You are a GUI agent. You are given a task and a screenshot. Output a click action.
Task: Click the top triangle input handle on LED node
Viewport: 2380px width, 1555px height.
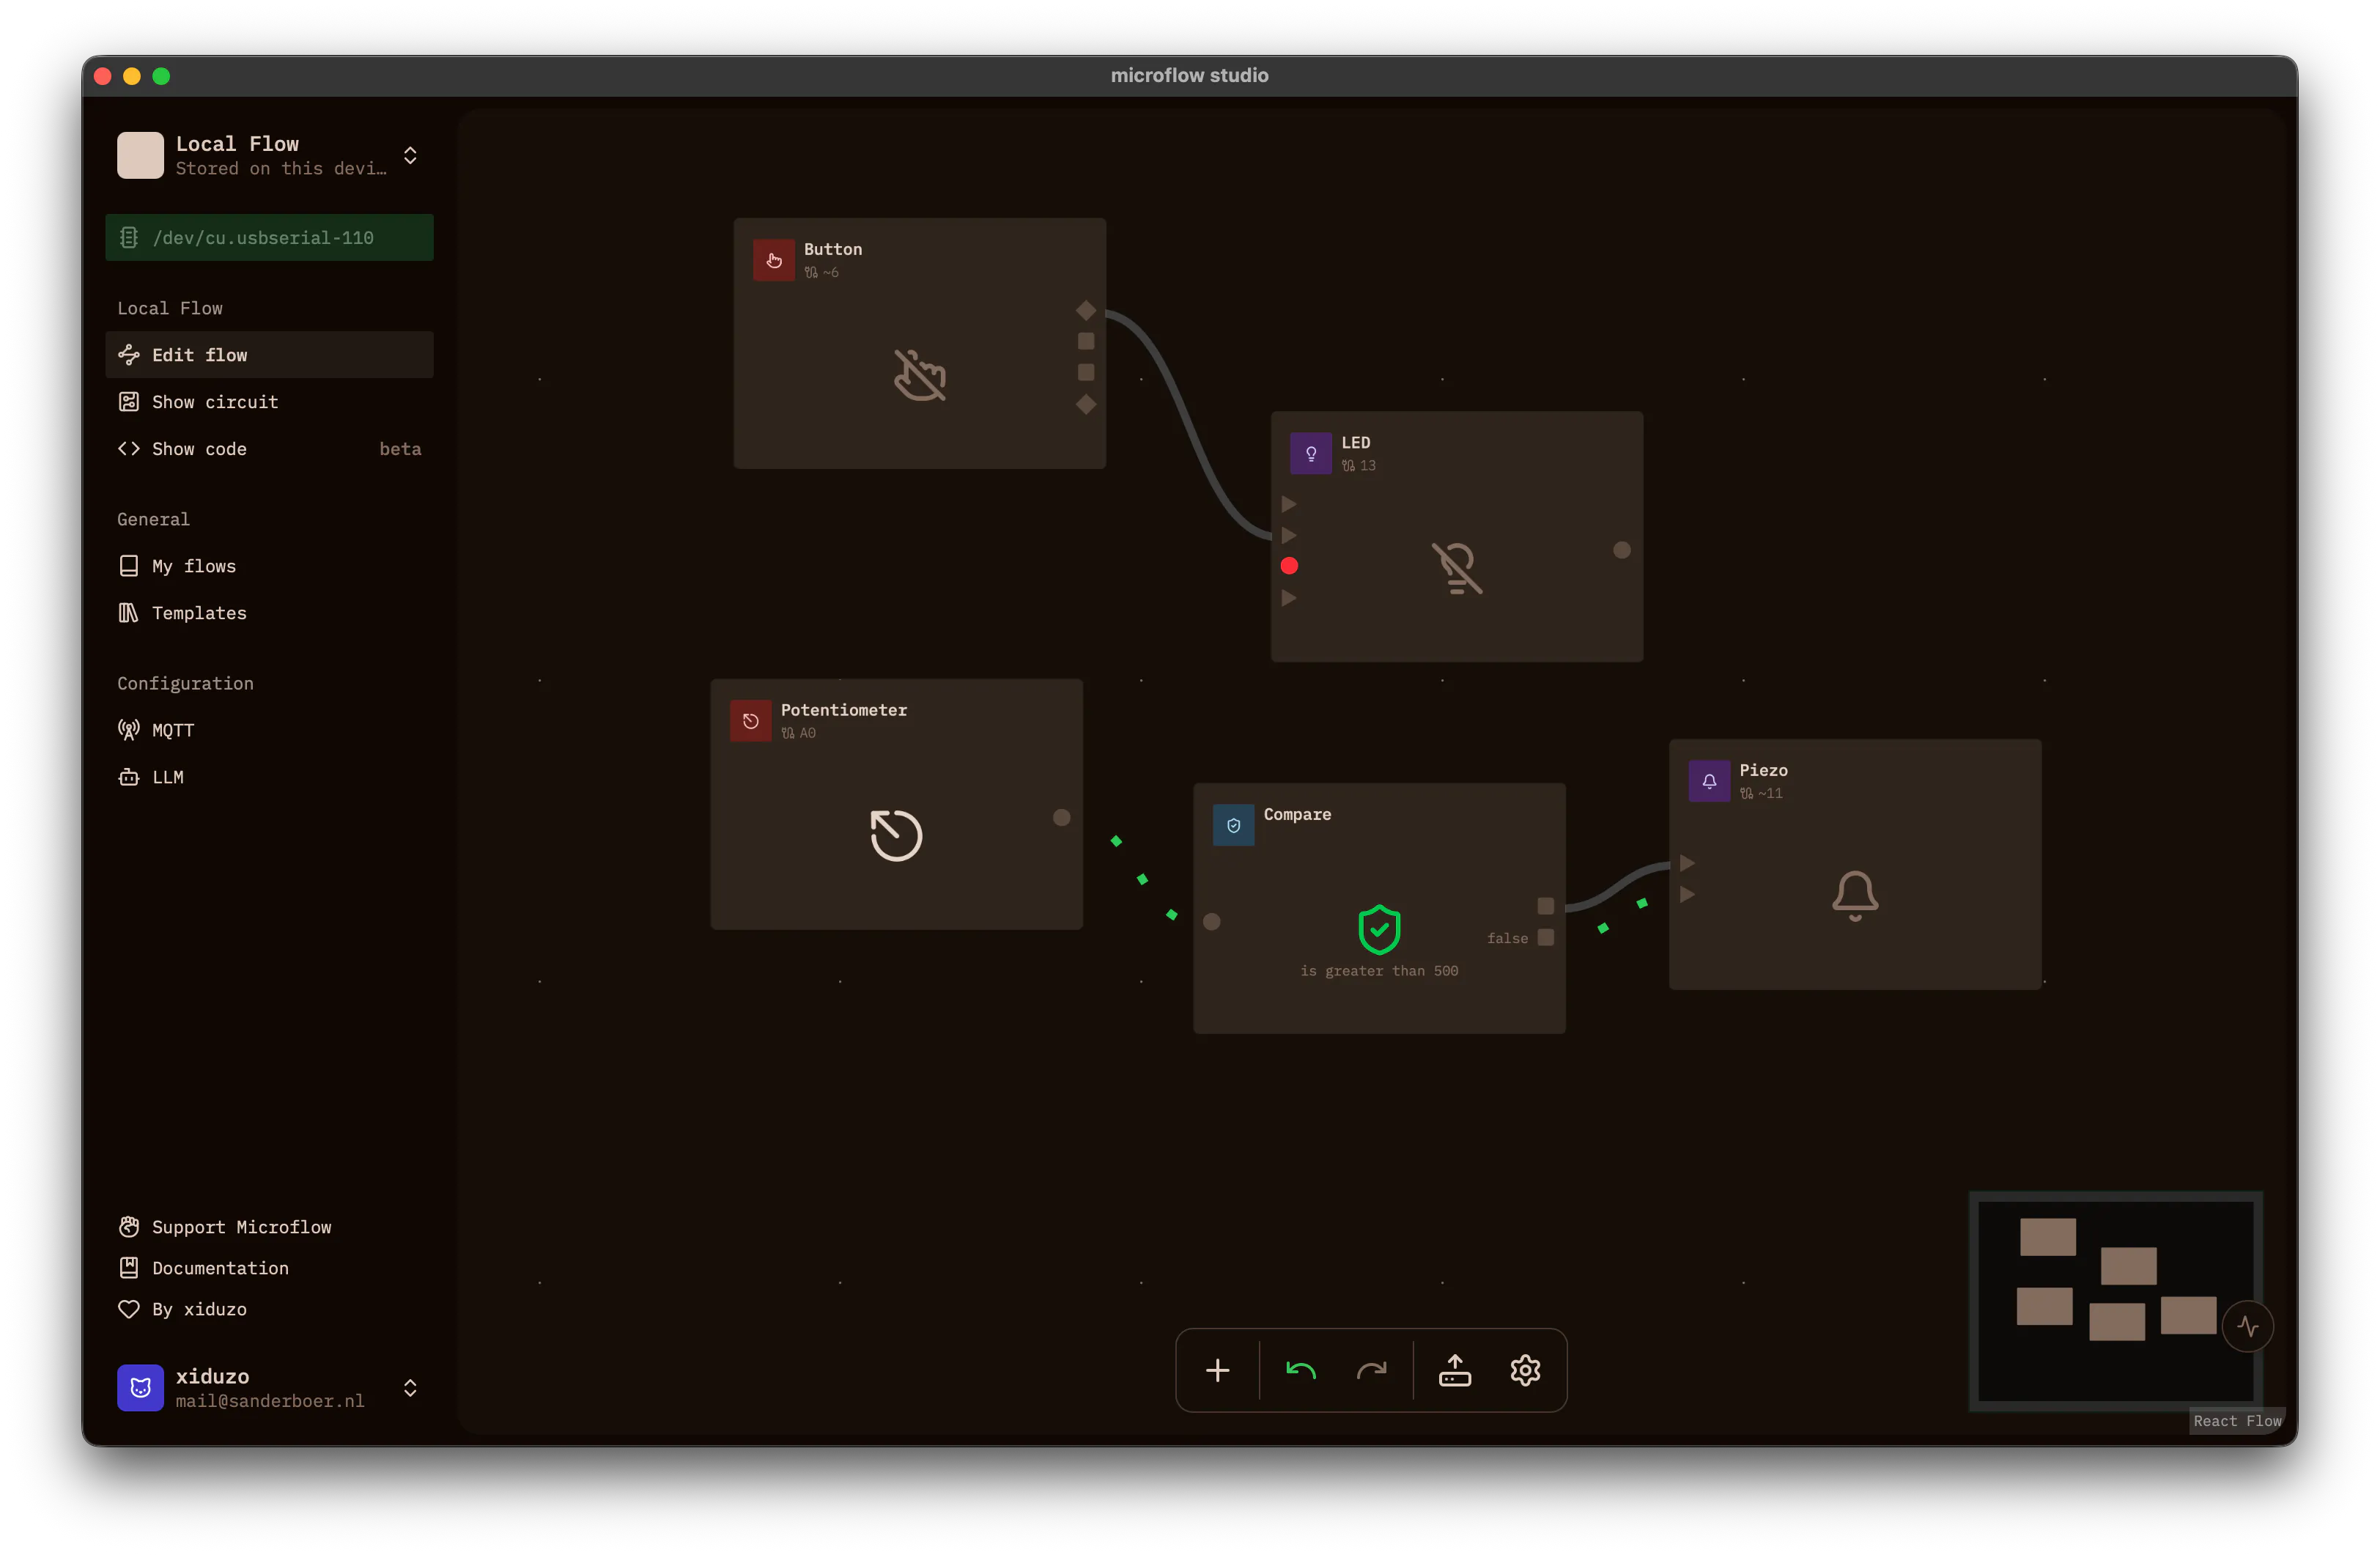tap(1289, 504)
